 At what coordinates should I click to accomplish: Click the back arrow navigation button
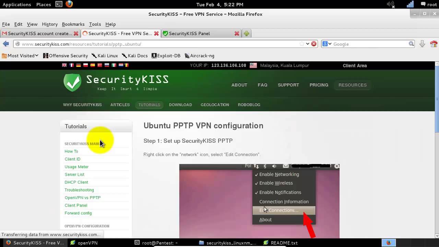pyautogui.click(x=6, y=44)
